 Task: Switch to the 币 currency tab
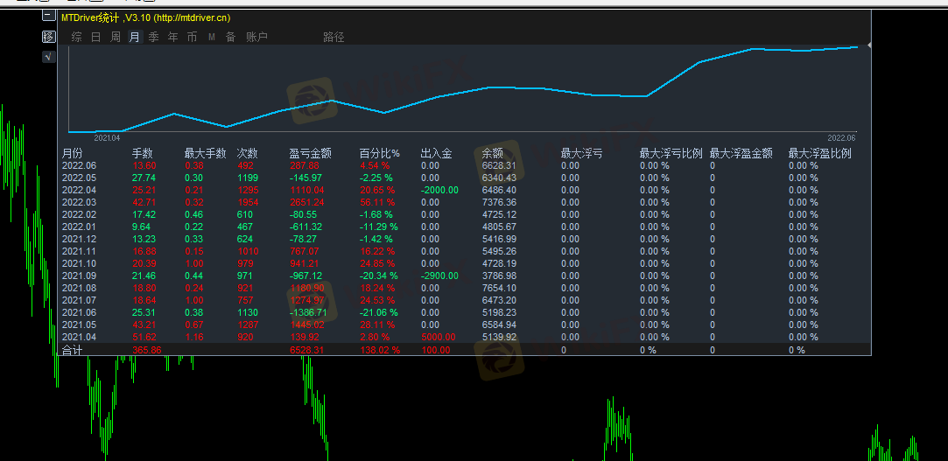[192, 37]
